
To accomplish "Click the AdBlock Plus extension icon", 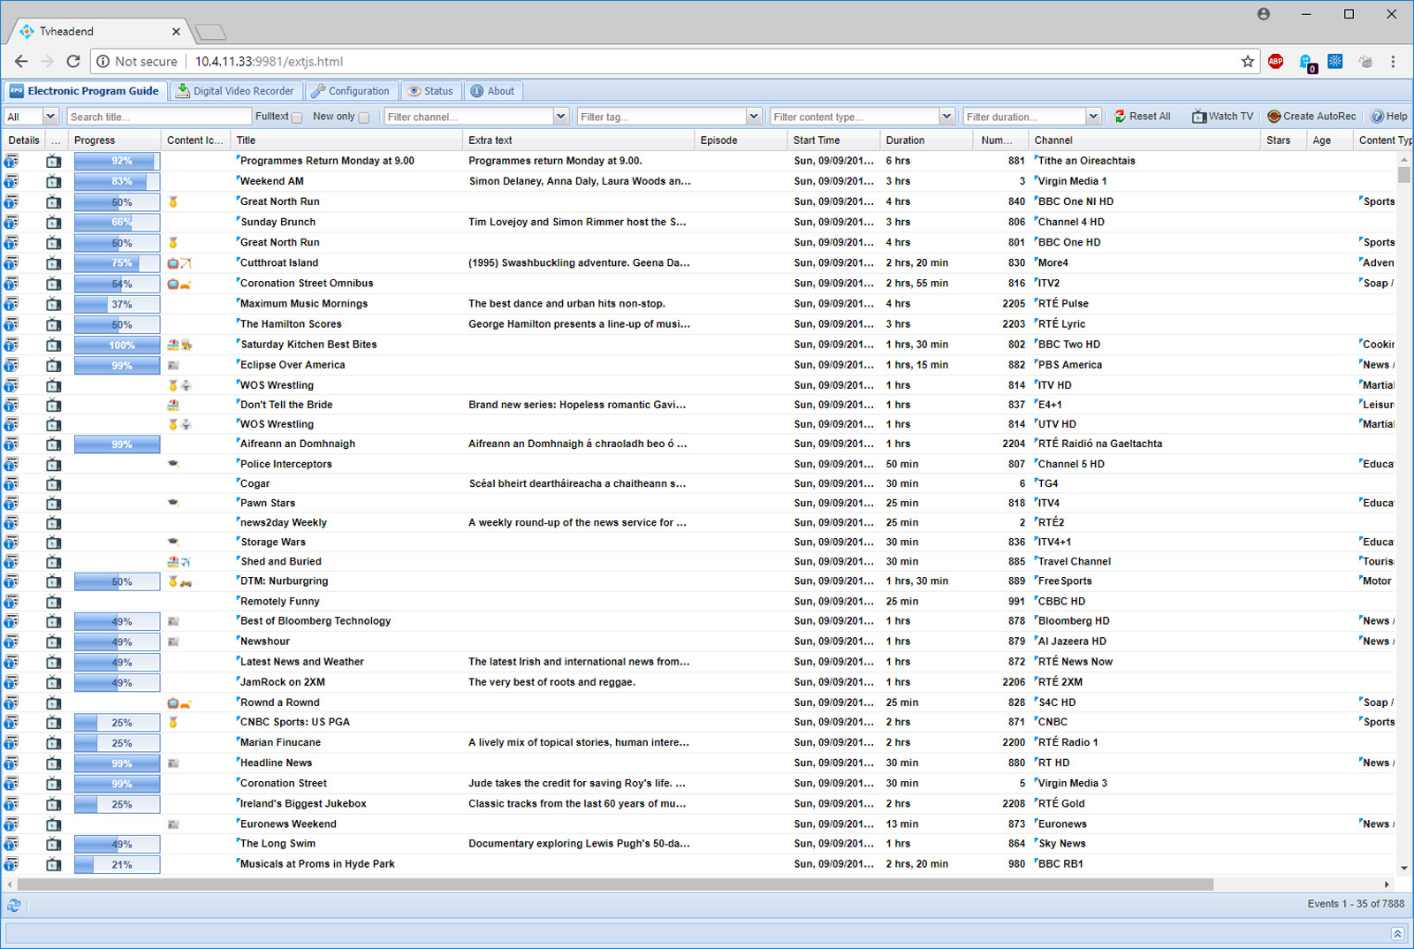I will tap(1275, 61).
